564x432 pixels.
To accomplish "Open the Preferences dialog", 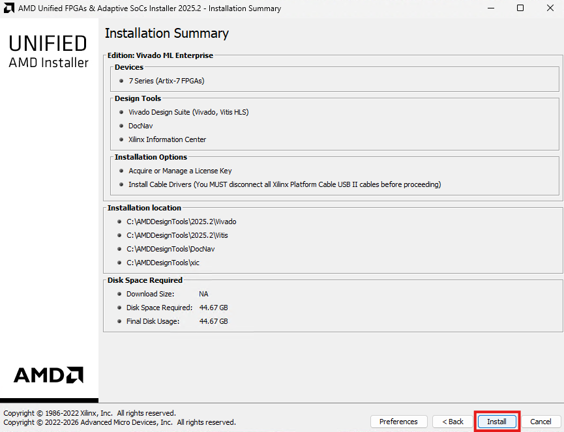I will [398, 422].
